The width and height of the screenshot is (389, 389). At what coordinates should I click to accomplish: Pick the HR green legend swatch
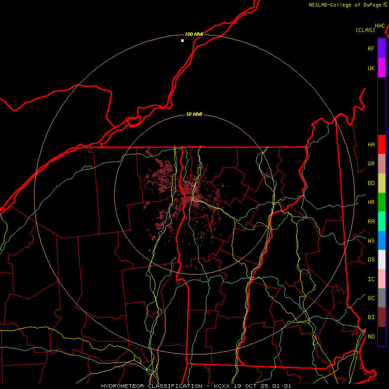pos(382,202)
